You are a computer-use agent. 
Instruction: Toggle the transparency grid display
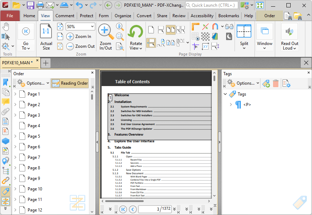205,37
